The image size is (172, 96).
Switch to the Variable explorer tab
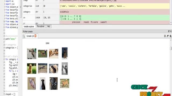[29, 26]
